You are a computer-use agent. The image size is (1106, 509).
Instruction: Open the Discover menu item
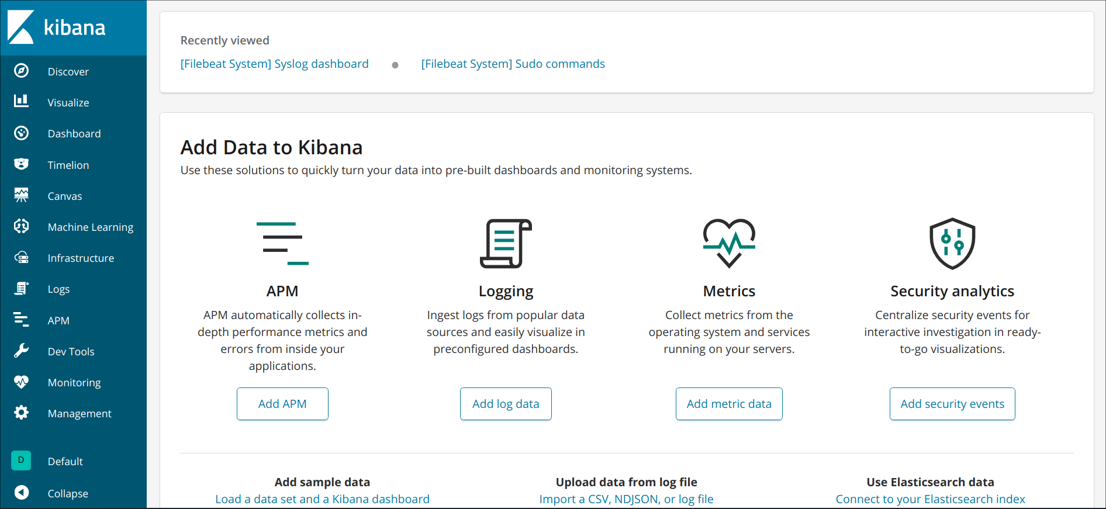coord(68,71)
